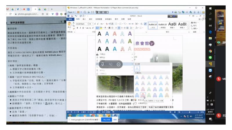Toggle the superscript x² button

click(x=93, y=28)
